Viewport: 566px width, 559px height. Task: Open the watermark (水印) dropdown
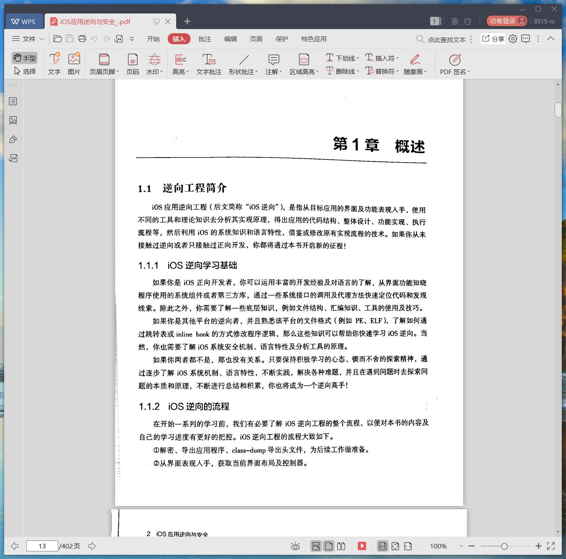pos(154,64)
